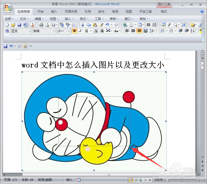The width and height of the screenshot is (207, 184).
Task: Select the Format Painter brush
Action: point(101,25)
